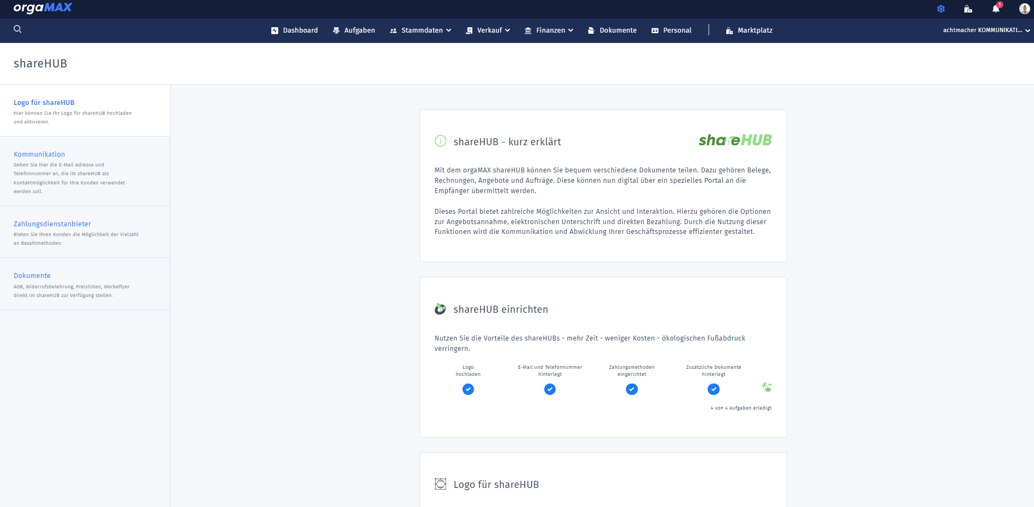
Task: Click the 'Logo für shareHUB' card heading text
Action: pos(496,485)
